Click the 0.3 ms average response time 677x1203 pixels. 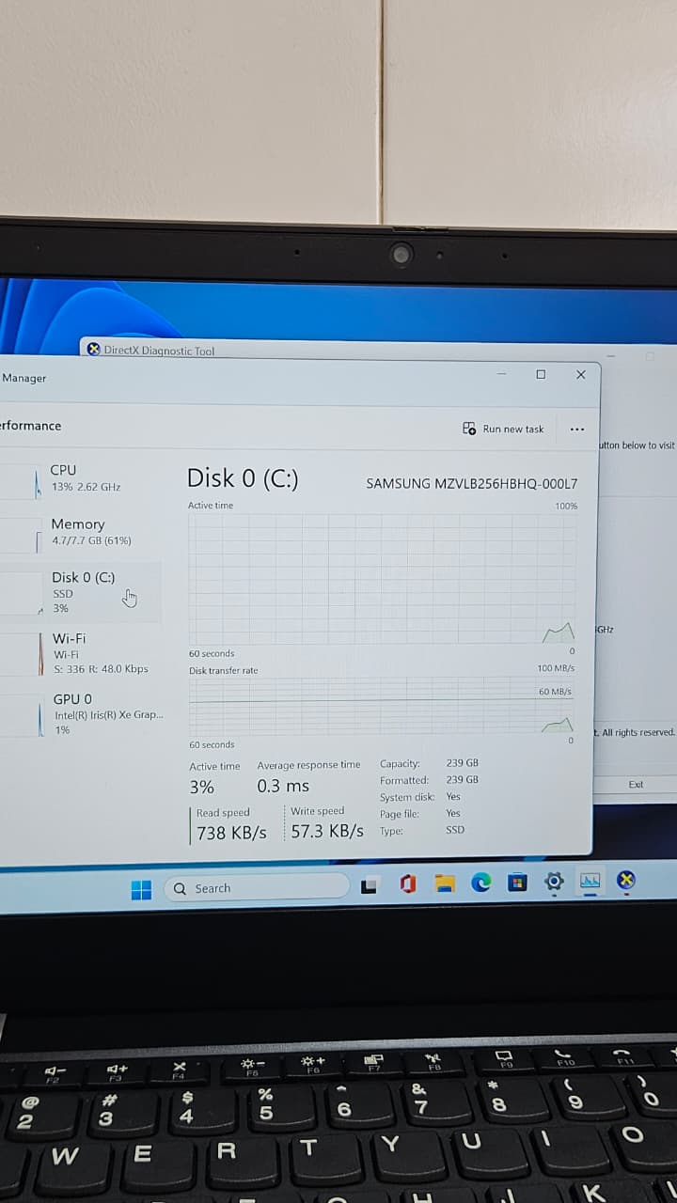pyautogui.click(x=283, y=786)
